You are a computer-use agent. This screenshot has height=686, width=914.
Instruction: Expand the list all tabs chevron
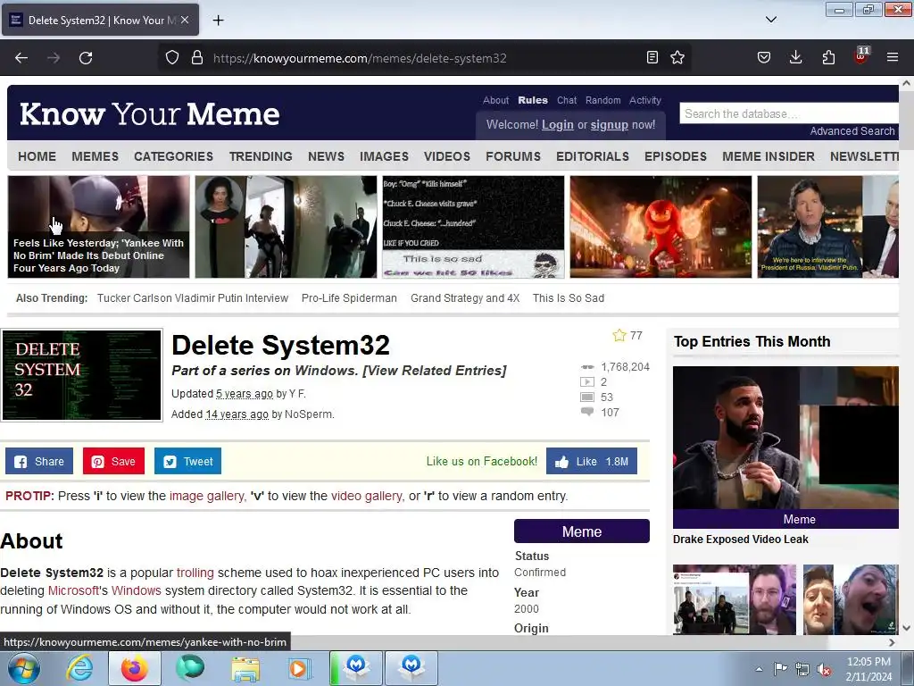coord(770,20)
